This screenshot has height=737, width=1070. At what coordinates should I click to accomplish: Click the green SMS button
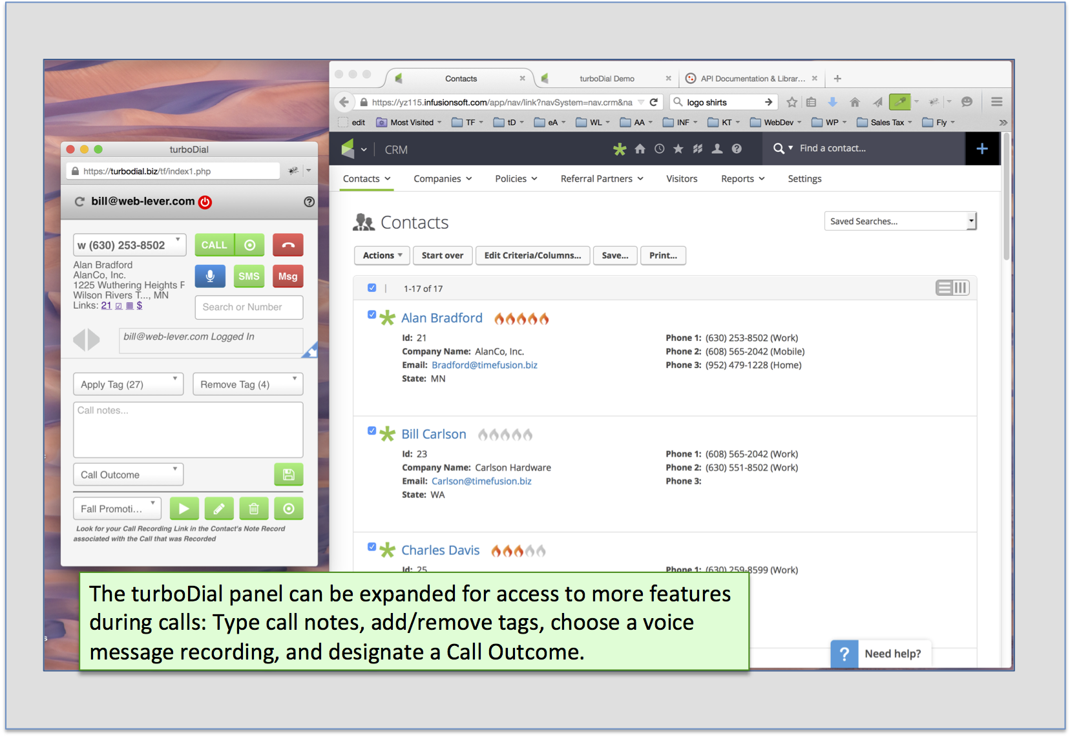(x=249, y=276)
